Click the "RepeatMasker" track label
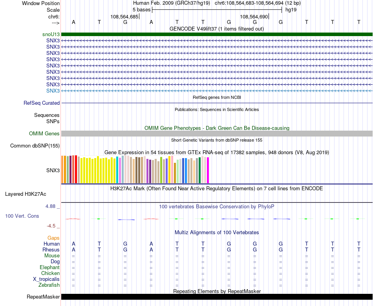This screenshot has height=306, width=373. (x=43, y=297)
